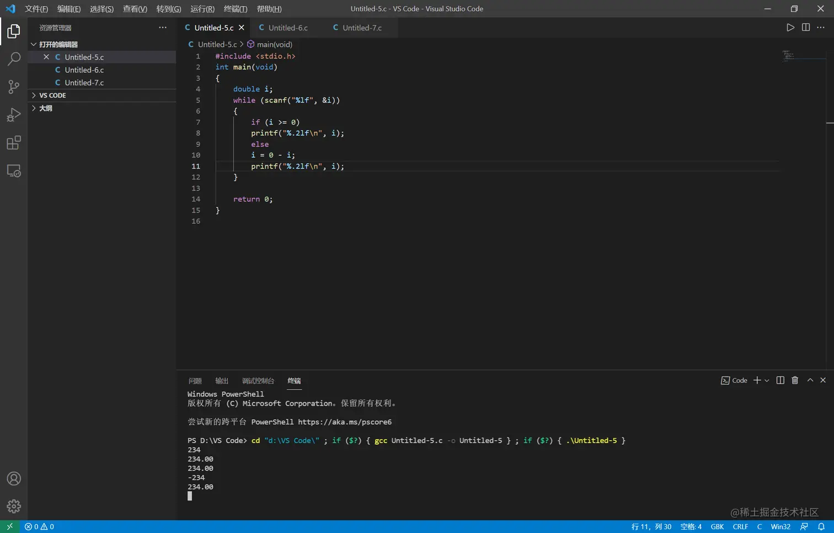Screen dimensions: 834x533
Task: Open the 选择(S) menu
Action: tap(101, 9)
